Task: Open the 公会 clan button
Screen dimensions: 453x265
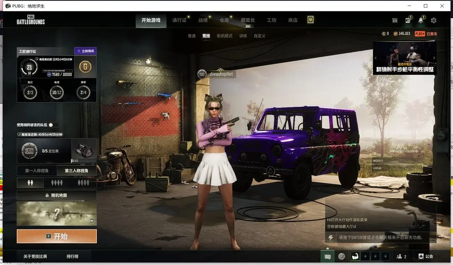Action: [426, 256]
